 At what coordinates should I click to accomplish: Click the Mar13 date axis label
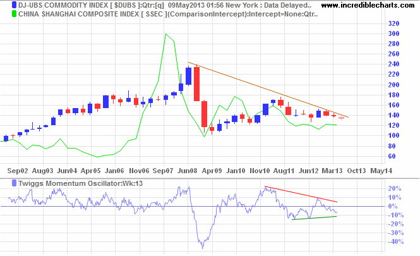[332, 171]
